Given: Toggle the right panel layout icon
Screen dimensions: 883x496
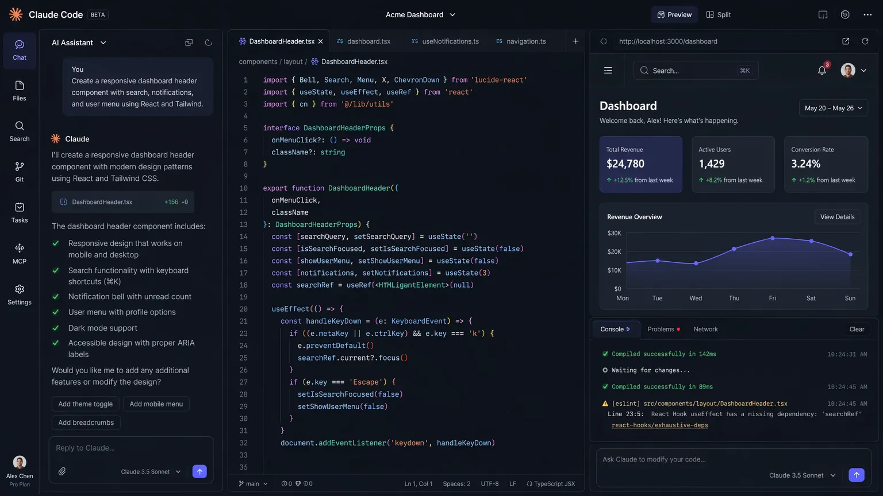Looking at the screenshot, I should (823, 14).
